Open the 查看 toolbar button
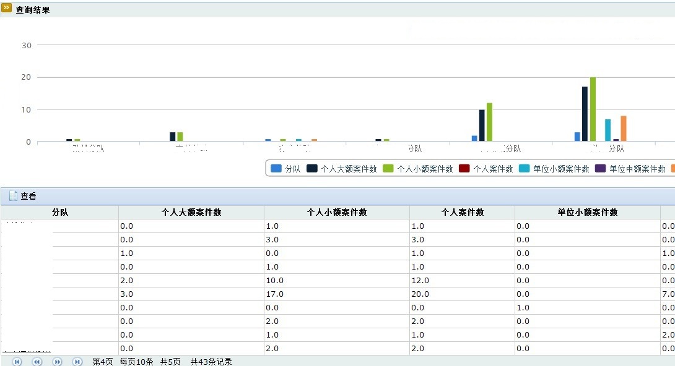675x366 pixels. coord(23,196)
